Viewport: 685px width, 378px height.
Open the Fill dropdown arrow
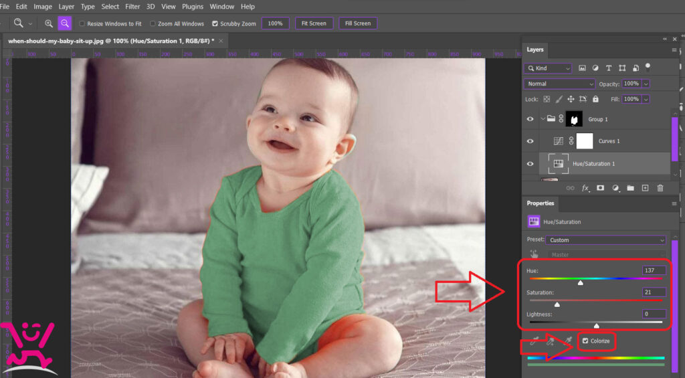pyautogui.click(x=646, y=99)
